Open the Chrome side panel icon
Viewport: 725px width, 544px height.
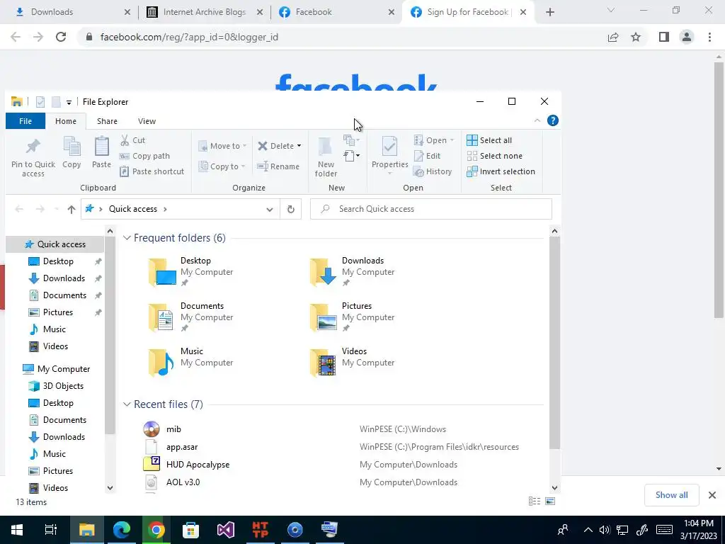click(x=664, y=37)
